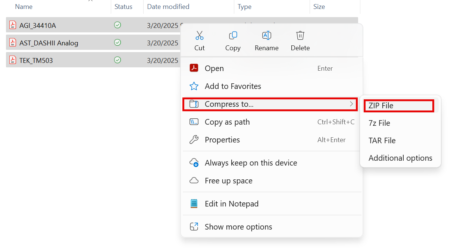Open the file with Acrobat
451x250 pixels.
214,68
